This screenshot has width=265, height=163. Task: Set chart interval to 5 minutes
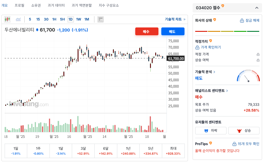click(30, 19)
